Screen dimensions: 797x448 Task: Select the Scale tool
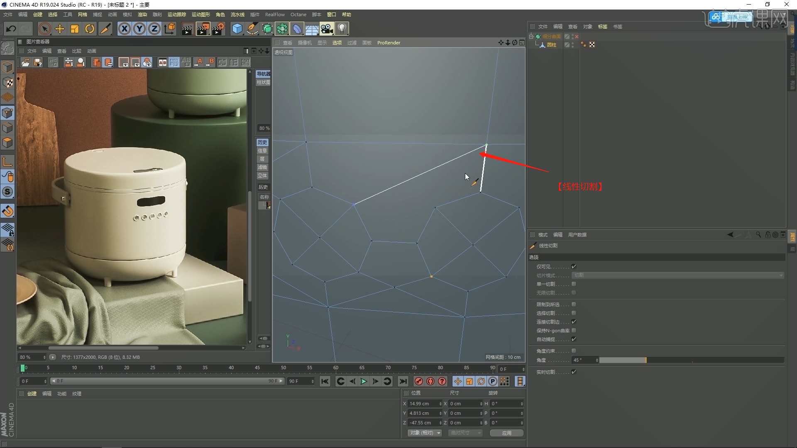point(75,29)
